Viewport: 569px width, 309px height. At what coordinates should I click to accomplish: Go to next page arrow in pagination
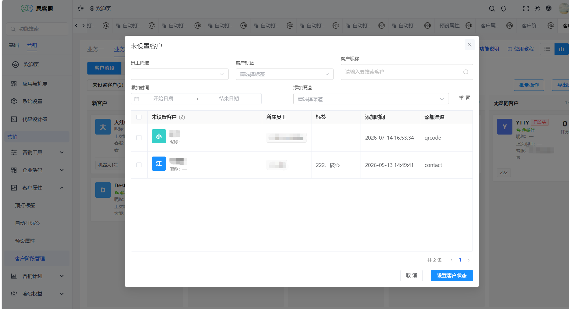click(x=469, y=260)
